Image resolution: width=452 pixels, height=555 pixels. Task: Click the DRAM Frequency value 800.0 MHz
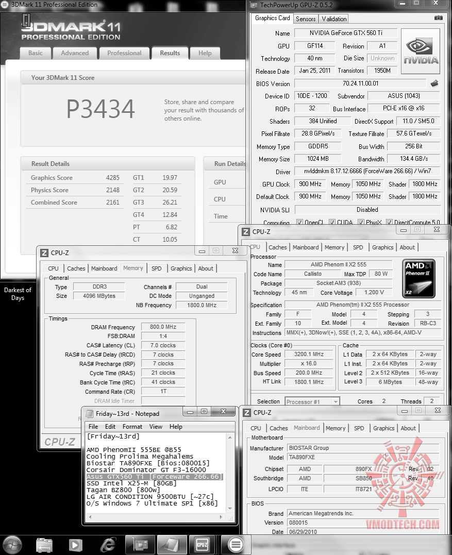pyautogui.click(x=163, y=327)
